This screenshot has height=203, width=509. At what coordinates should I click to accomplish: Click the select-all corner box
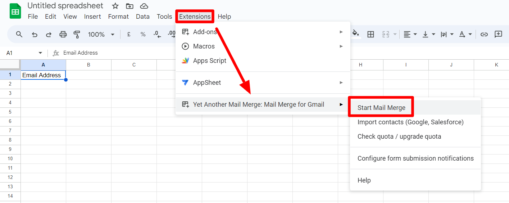tap(10, 65)
